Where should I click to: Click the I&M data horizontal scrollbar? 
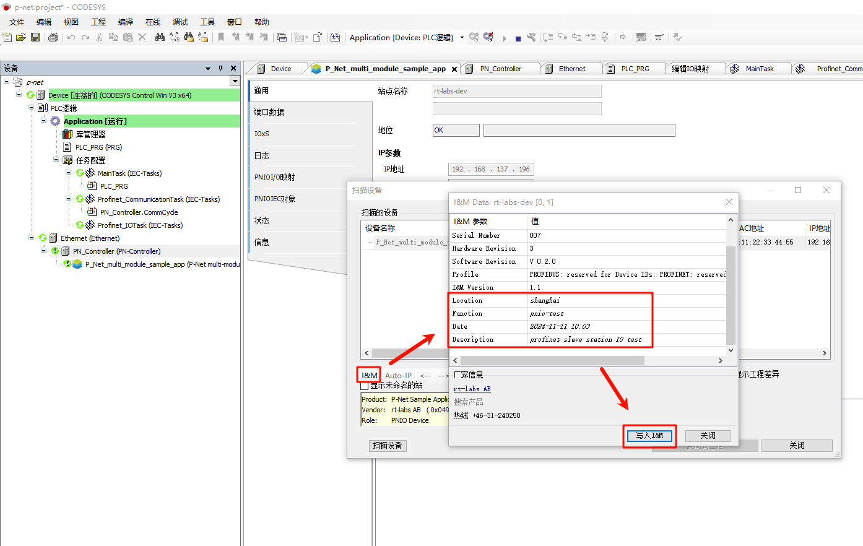(552, 360)
